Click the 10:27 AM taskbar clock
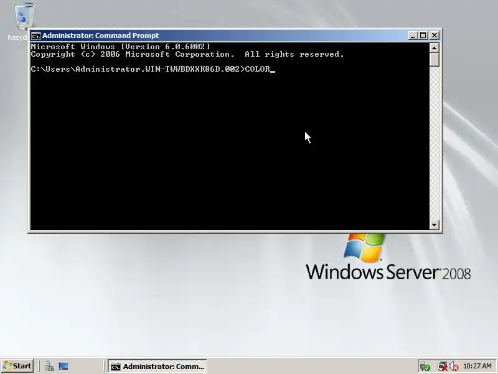 [x=477, y=367]
